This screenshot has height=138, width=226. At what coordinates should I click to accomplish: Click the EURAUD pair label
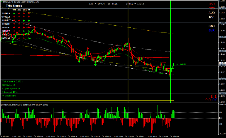point(6,13)
